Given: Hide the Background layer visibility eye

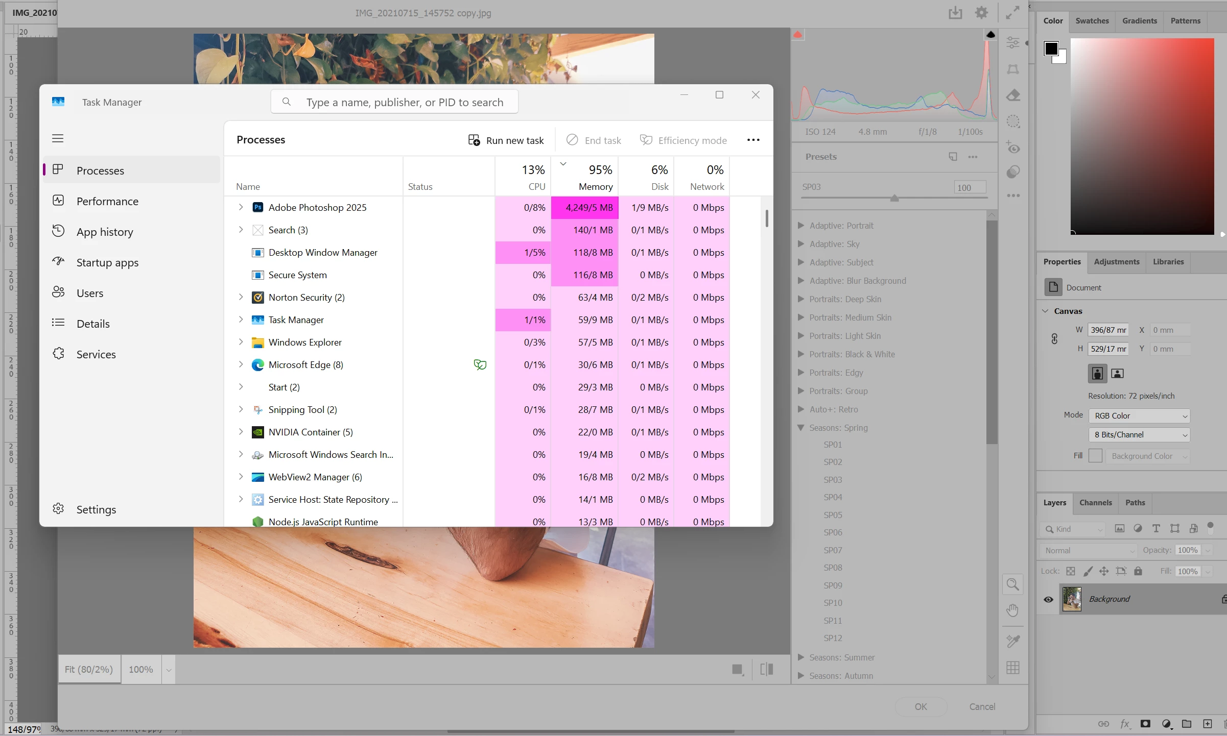Looking at the screenshot, I should (1049, 599).
